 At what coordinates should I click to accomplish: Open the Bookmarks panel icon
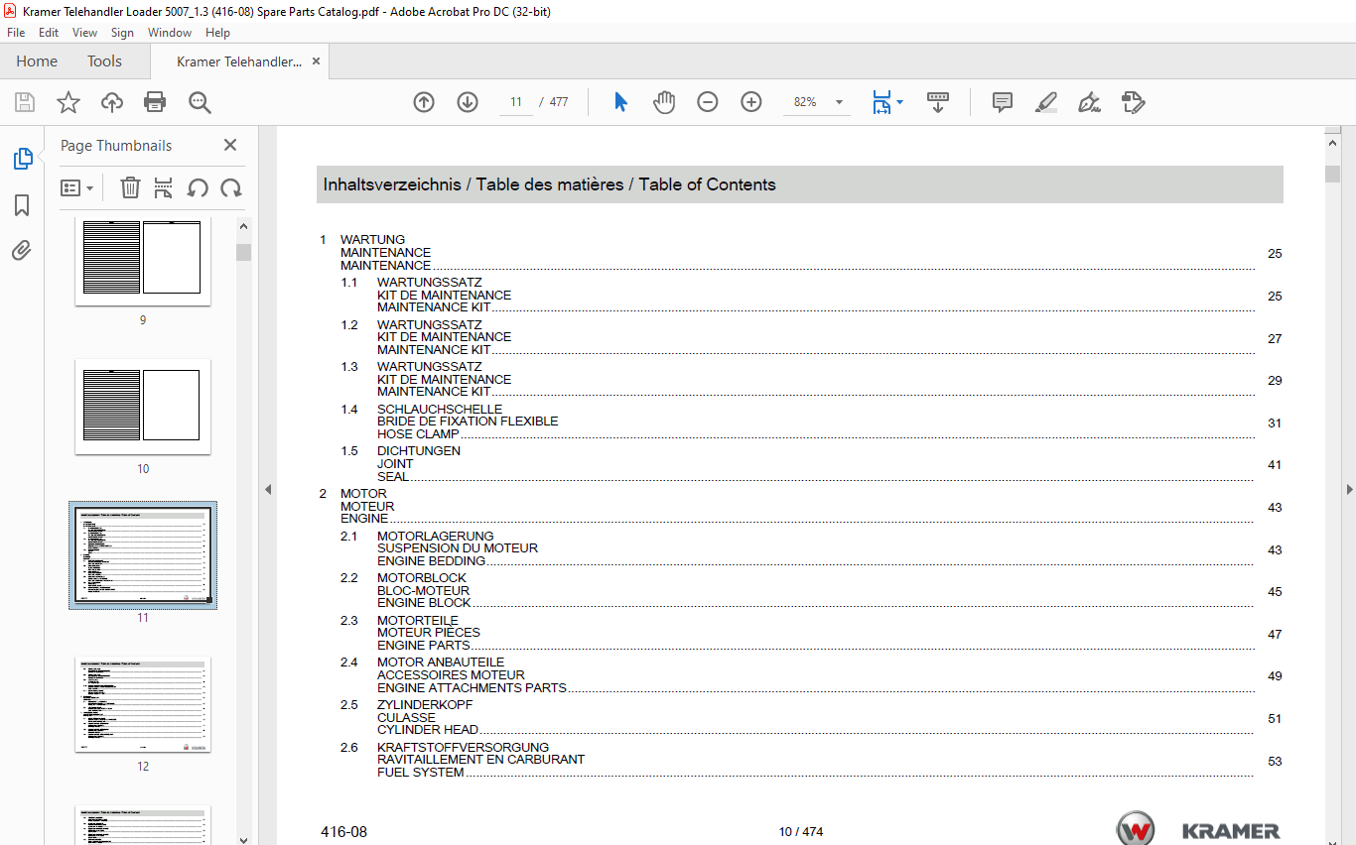point(22,205)
